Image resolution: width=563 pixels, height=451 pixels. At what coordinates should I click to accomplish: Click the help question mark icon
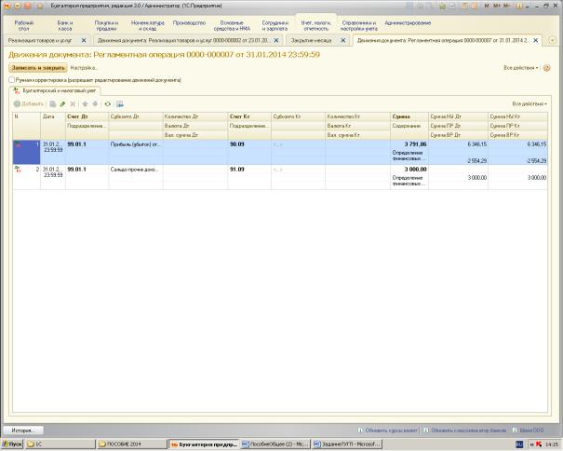[x=546, y=68]
